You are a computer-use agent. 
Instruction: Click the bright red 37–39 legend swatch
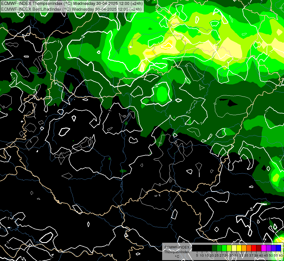coord(254,248)
